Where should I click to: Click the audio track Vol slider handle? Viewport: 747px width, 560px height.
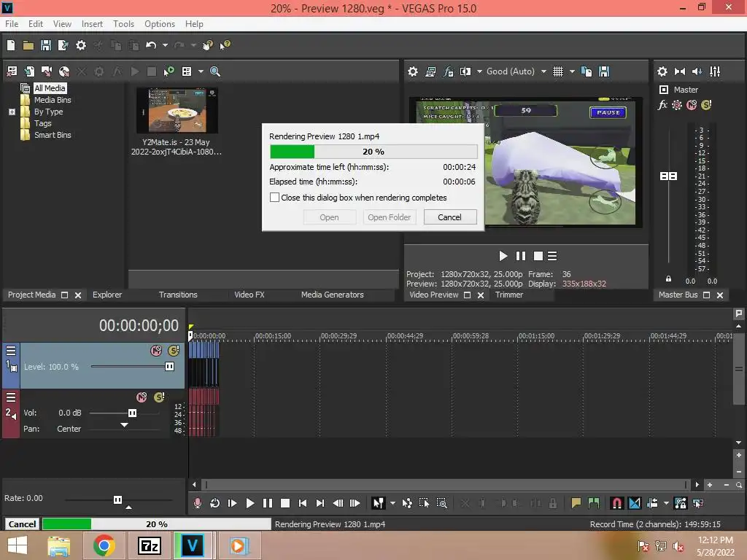coord(133,413)
